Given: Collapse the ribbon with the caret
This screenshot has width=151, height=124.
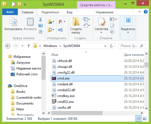Looking at the screenshot, I should point(140,12).
